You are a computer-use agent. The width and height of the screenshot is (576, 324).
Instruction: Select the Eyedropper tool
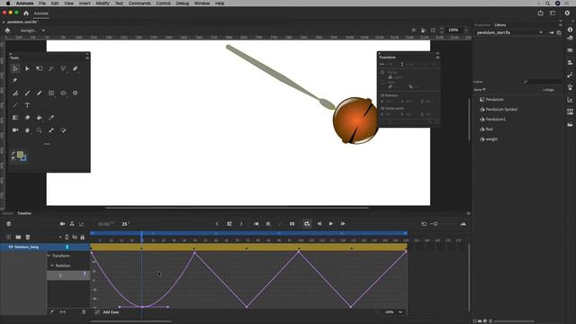coord(51,118)
